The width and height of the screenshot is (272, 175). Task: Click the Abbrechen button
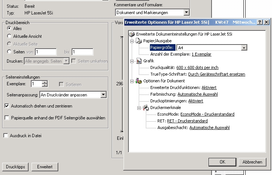coord(252,162)
